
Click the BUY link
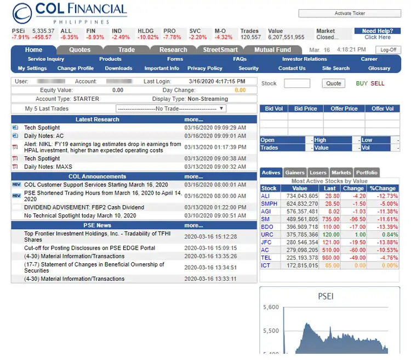[x=362, y=83]
